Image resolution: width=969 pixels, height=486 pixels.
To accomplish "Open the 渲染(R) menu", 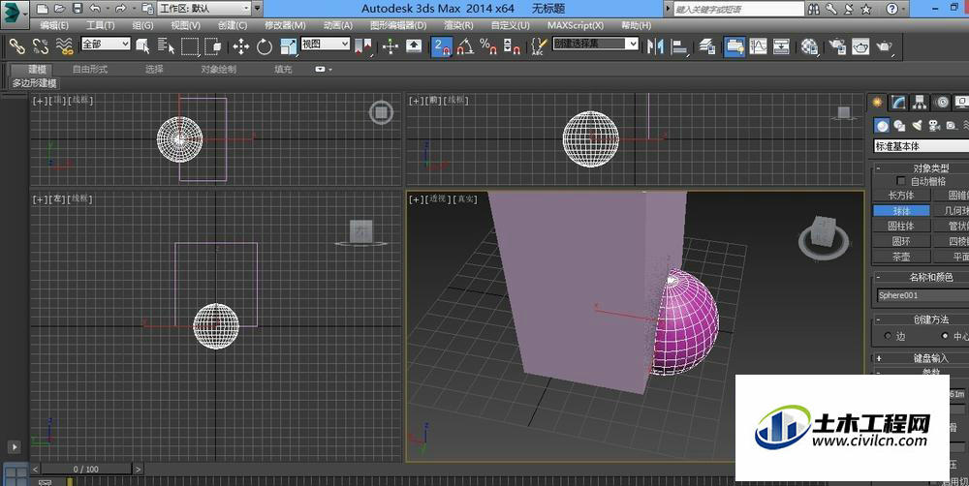I will click(x=458, y=25).
